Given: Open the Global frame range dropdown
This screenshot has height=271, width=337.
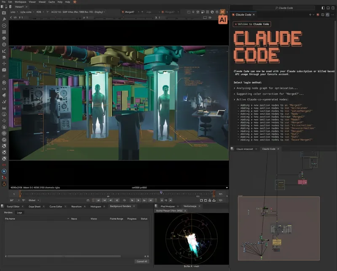Looking at the screenshot, I should (x=35, y=200).
